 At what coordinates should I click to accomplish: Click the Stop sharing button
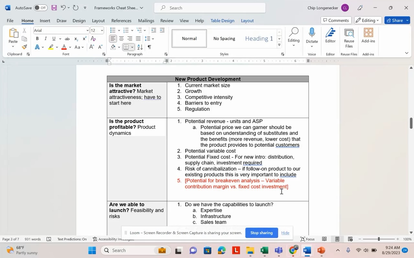[x=262, y=233]
